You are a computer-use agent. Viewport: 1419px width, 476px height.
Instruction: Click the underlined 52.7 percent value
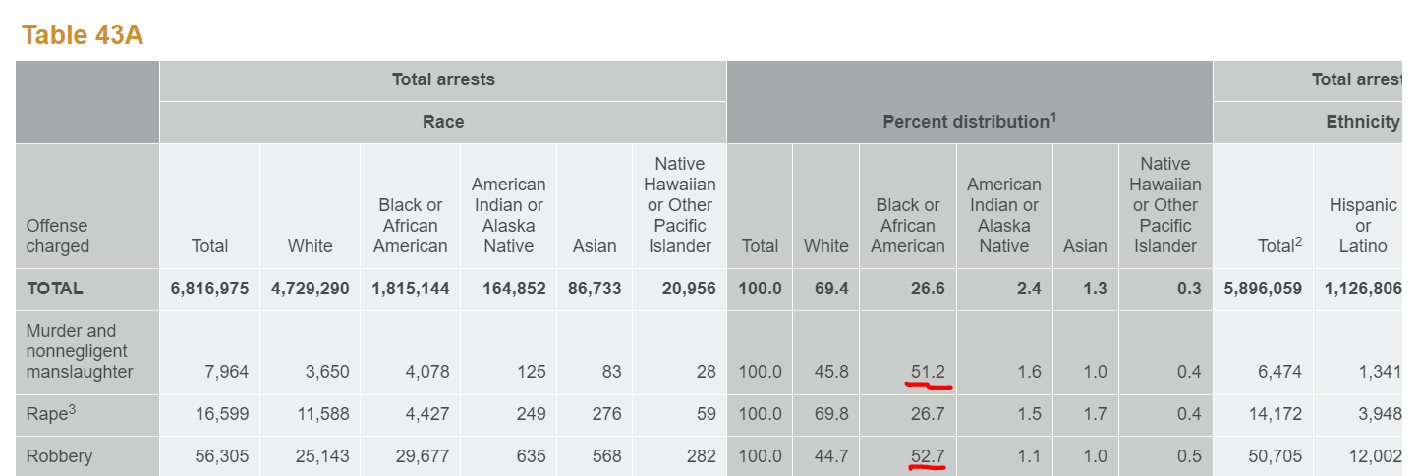pyautogui.click(x=928, y=456)
